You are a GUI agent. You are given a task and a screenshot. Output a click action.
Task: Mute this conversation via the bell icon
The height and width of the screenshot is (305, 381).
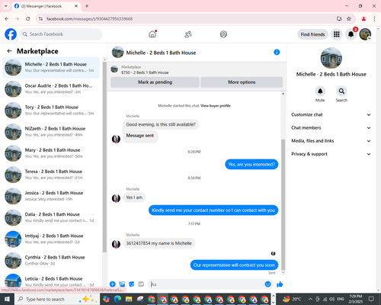320,91
